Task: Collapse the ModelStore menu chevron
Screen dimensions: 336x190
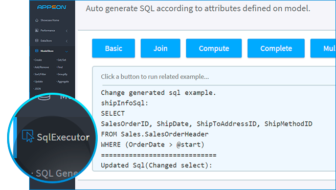Action: (x=66, y=51)
